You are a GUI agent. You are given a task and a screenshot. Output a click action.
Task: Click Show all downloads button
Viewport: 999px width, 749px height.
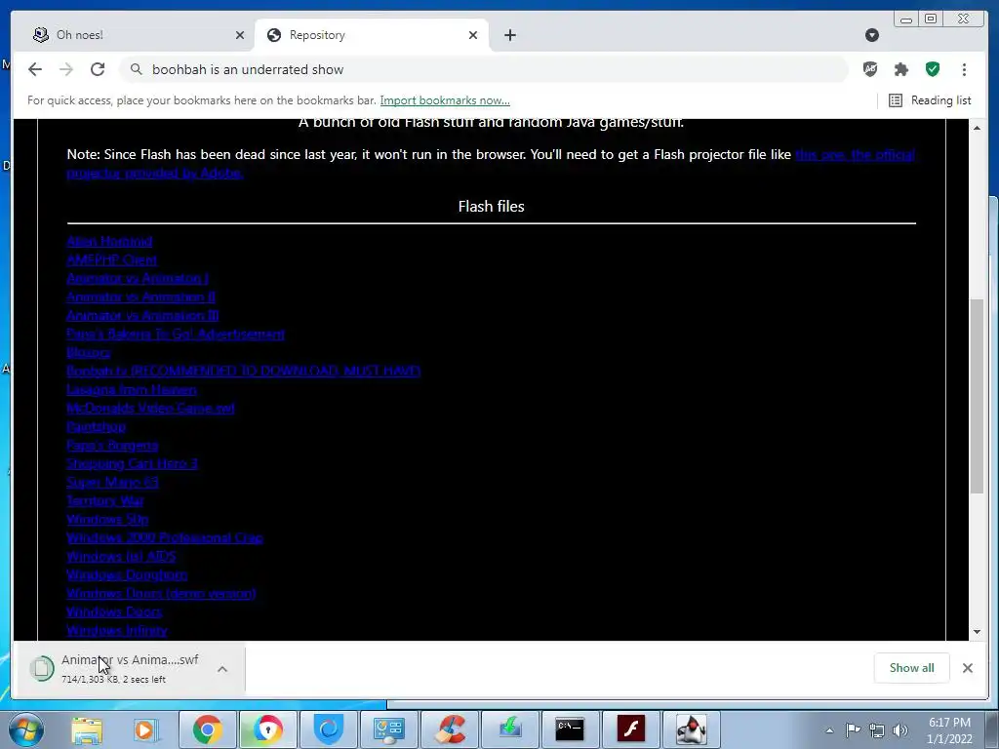coord(912,668)
